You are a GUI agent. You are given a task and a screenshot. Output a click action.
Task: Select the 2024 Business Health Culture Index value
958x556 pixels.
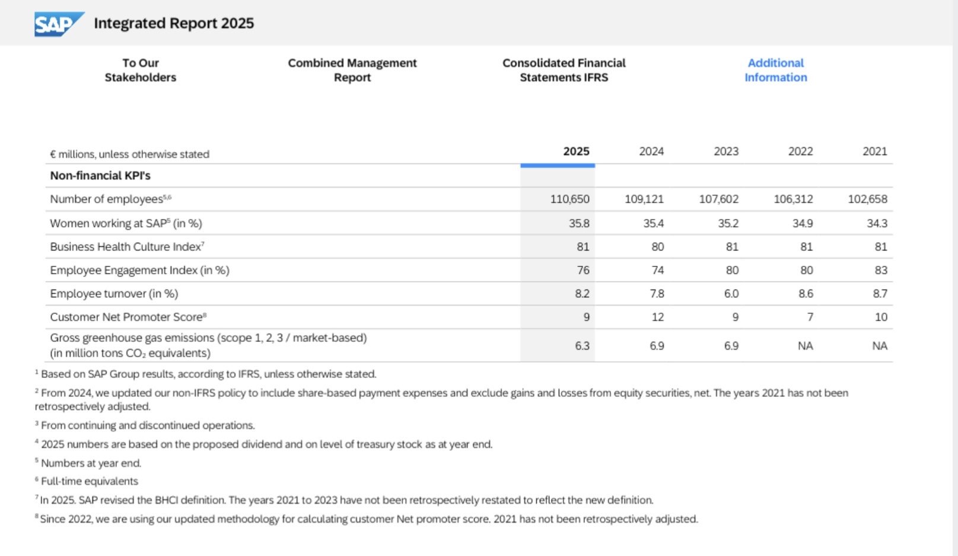[x=658, y=246]
